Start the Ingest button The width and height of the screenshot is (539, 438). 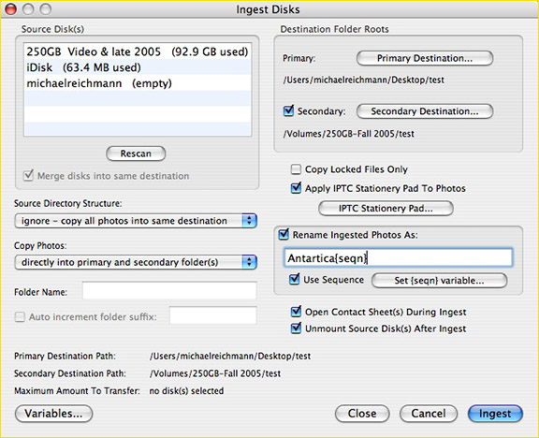(x=495, y=414)
